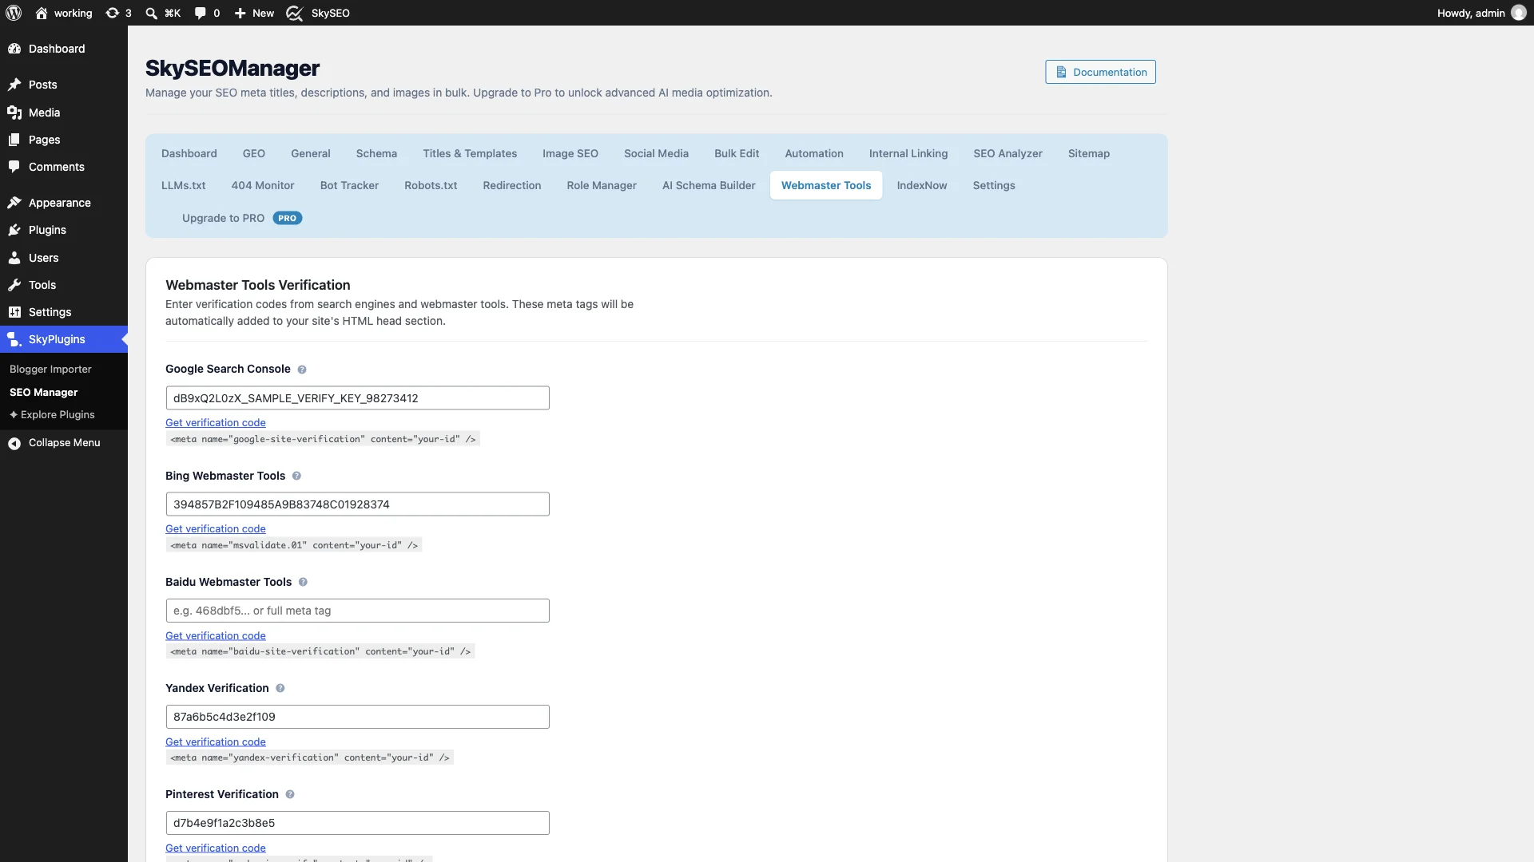Select the Bulk Edit tab
Screen dimensions: 1534x862
737,153
